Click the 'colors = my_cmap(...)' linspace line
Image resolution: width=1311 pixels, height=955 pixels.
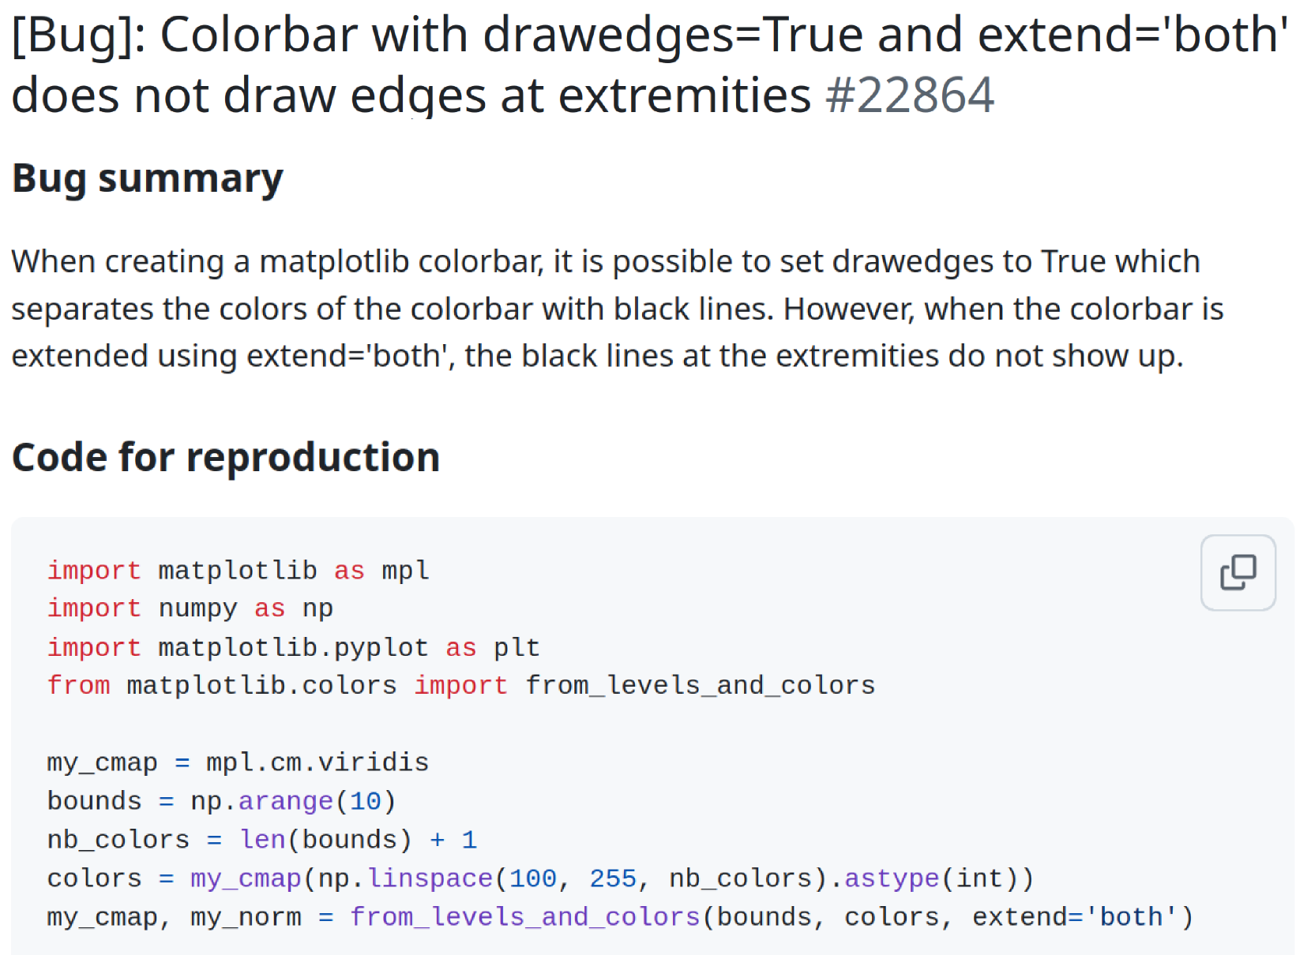coord(540,878)
